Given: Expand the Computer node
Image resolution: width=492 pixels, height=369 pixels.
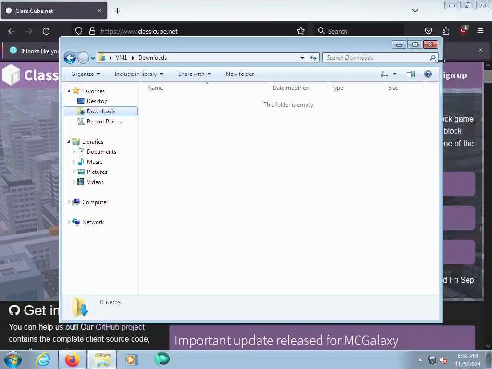Looking at the screenshot, I should pos(69,202).
